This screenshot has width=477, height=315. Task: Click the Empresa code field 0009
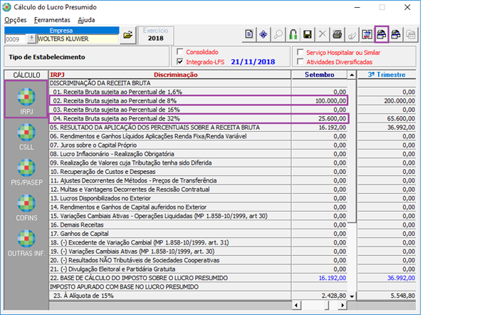point(16,39)
